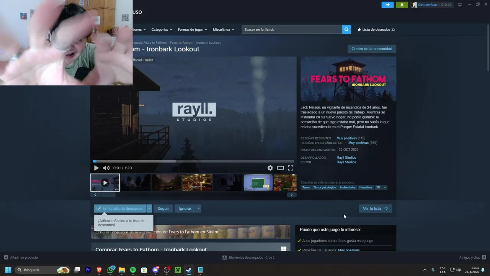This screenshot has height=276, width=490.
Task: Open the Fears to Fathom collection banner
Action: click(x=191, y=232)
